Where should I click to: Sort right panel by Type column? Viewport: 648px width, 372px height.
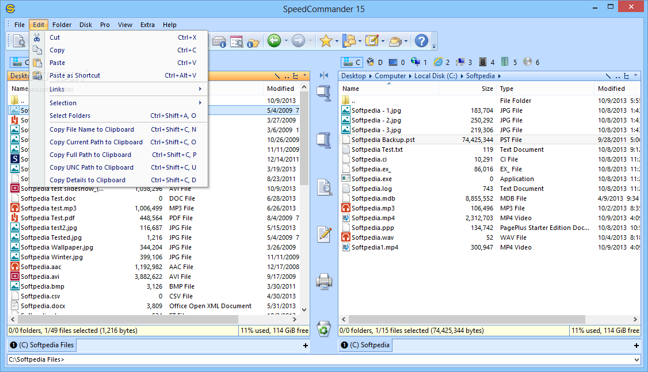click(x=544, y=89)
